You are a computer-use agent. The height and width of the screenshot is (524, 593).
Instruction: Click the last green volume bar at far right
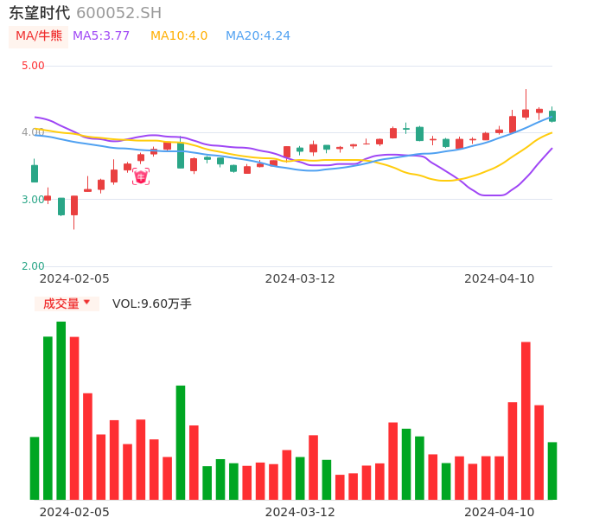[552, 471]
